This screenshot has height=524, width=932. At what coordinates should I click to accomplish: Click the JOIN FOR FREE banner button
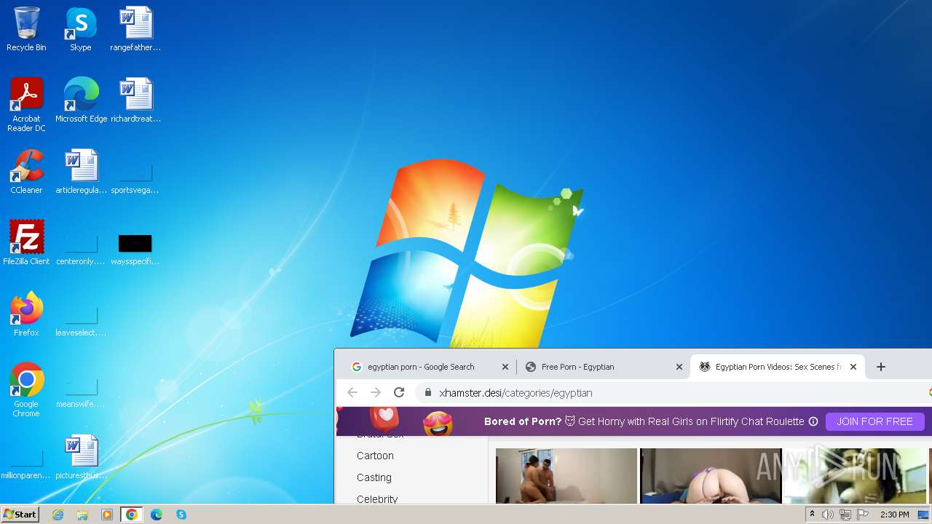click(x=874, y=421)
